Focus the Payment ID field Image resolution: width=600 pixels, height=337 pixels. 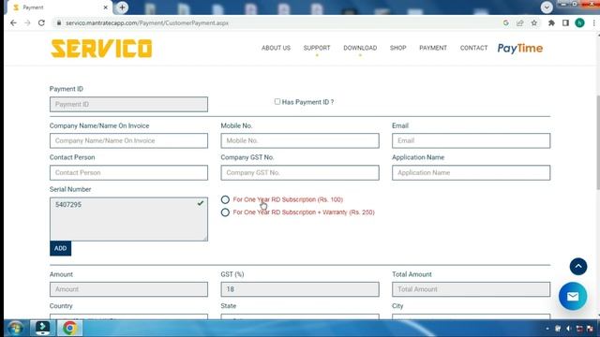click(128, 104)
